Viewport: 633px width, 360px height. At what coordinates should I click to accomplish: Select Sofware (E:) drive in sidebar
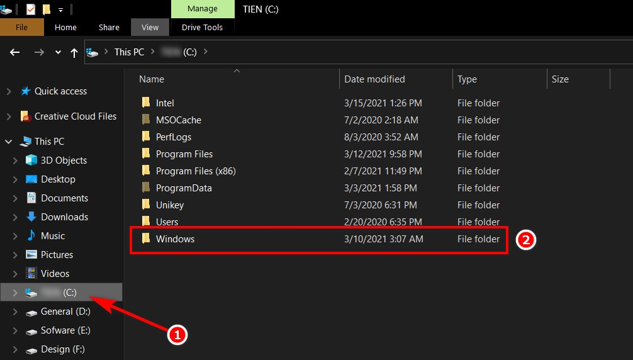[65, 330]
